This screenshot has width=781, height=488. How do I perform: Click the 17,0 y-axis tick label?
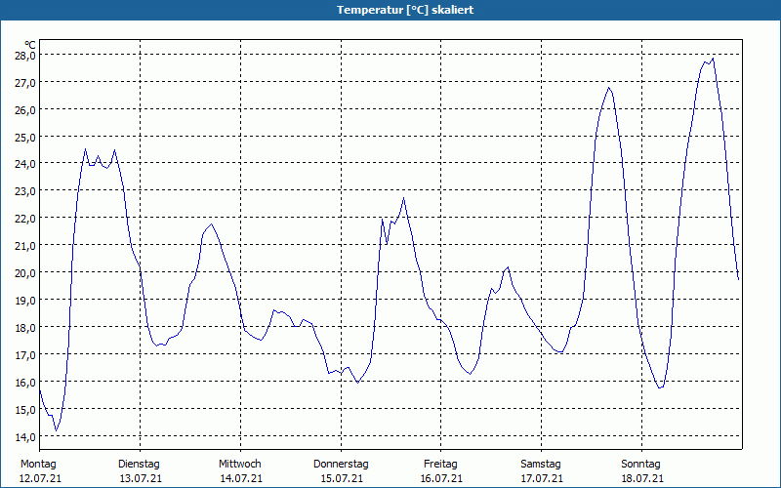(x=24, y=354)
